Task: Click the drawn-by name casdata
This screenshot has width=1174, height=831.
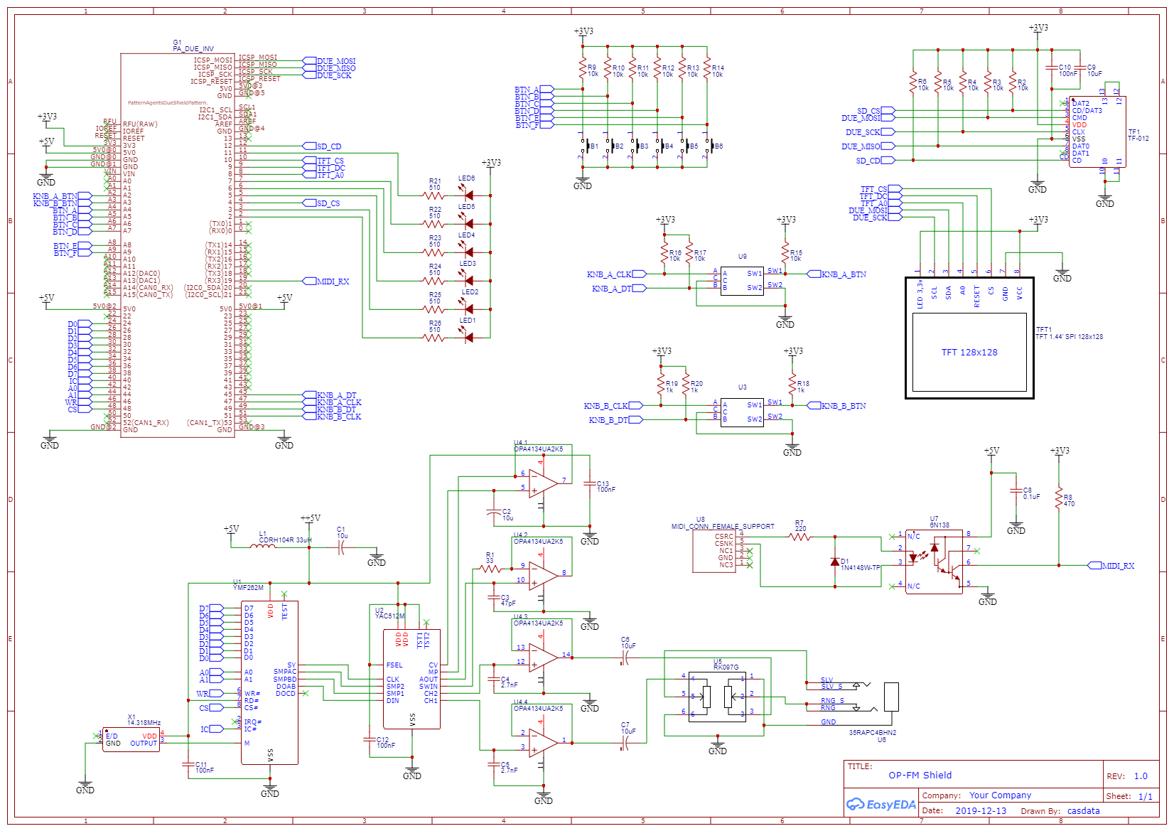Action: click(1084, 810)
